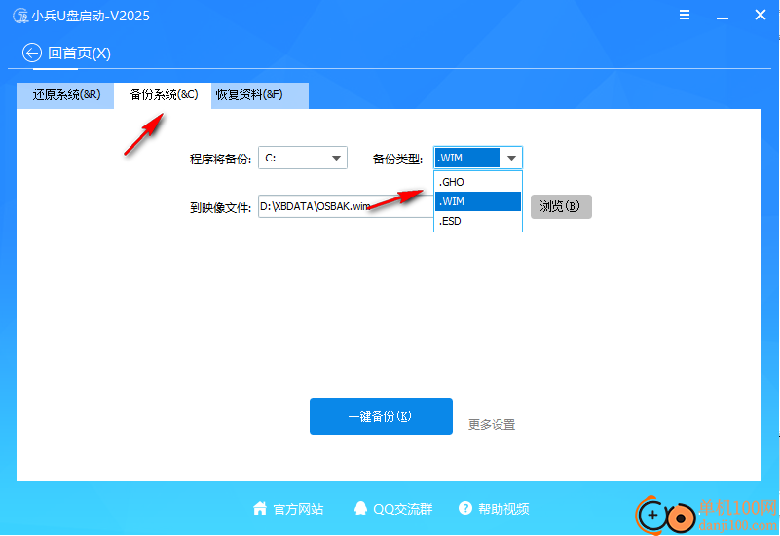Viewport: 780px width, 536px height.
Task: Close the application window
Action: coord(761,15)
